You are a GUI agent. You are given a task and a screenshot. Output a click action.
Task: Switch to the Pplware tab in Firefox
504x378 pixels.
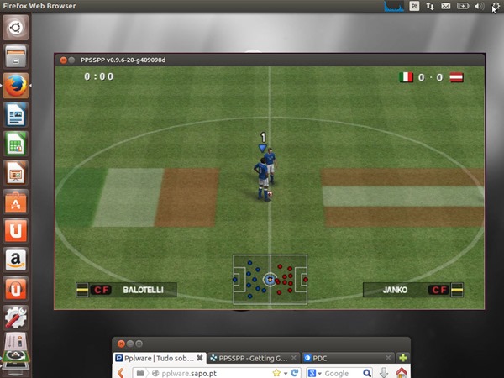pyautogui.click(x=160, y=358)
